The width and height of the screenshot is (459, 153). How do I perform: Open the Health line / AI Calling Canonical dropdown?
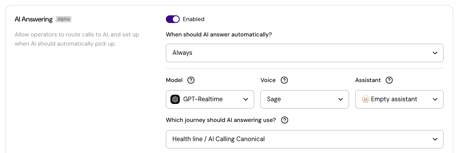tap(304, 139)
